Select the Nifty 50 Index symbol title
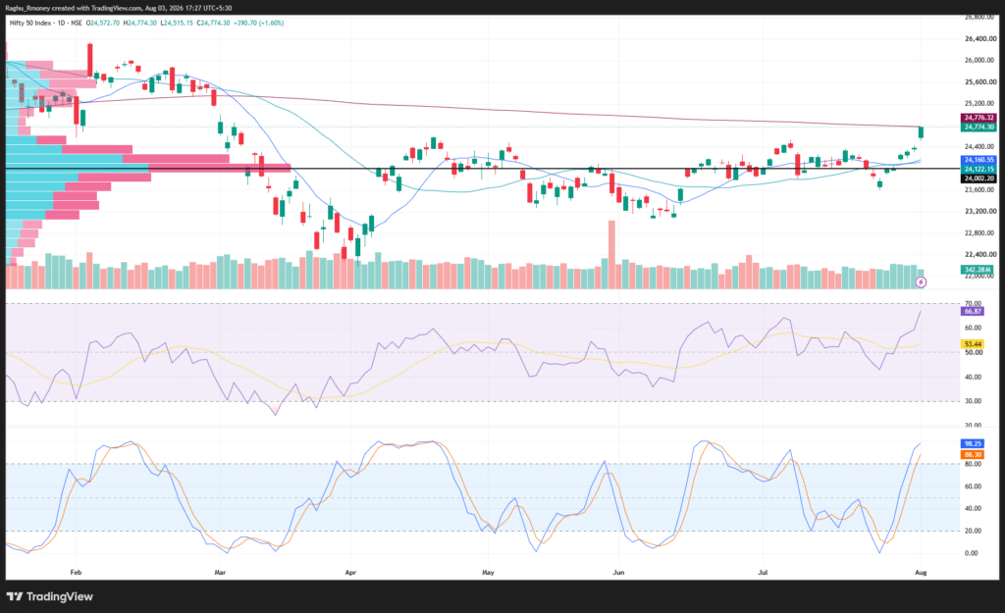 [x=30, y=24]
